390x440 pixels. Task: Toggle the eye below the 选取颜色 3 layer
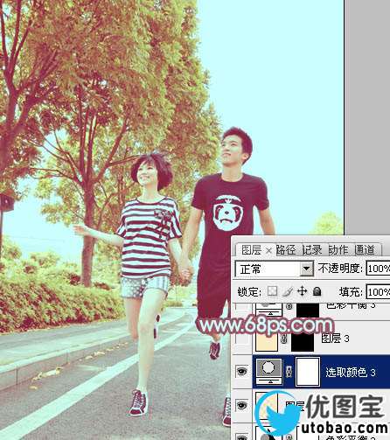coord(242,405)
